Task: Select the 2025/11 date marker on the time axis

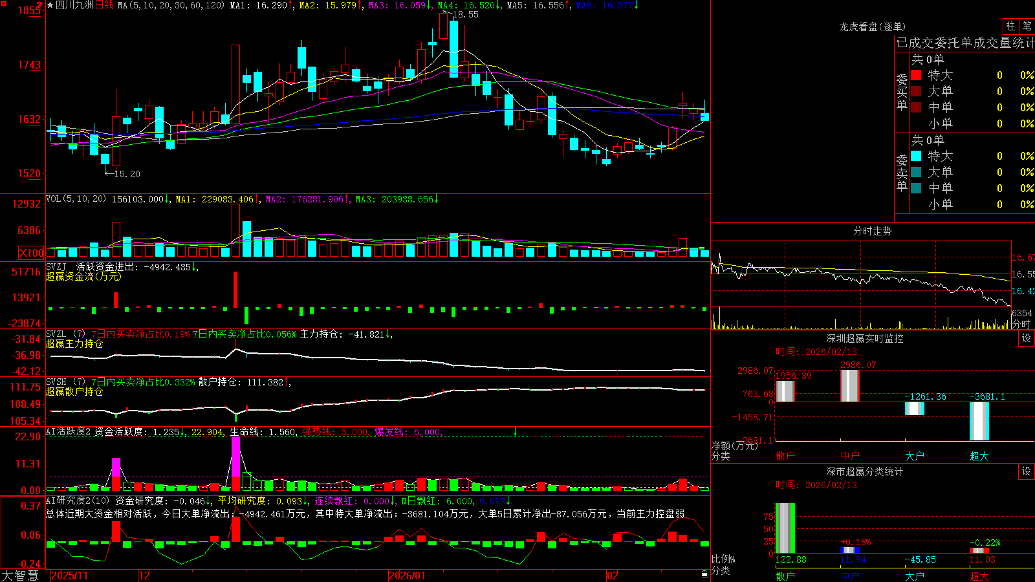Action: click(x=69, y=576)
